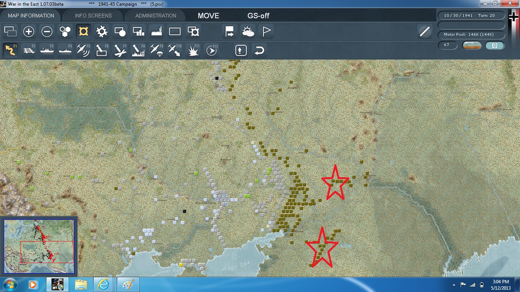This screenshot has width=520, height=292.
Task: Click the rectangle-with-bar-chart toolbar icon
Action: [x=138, y=32]
